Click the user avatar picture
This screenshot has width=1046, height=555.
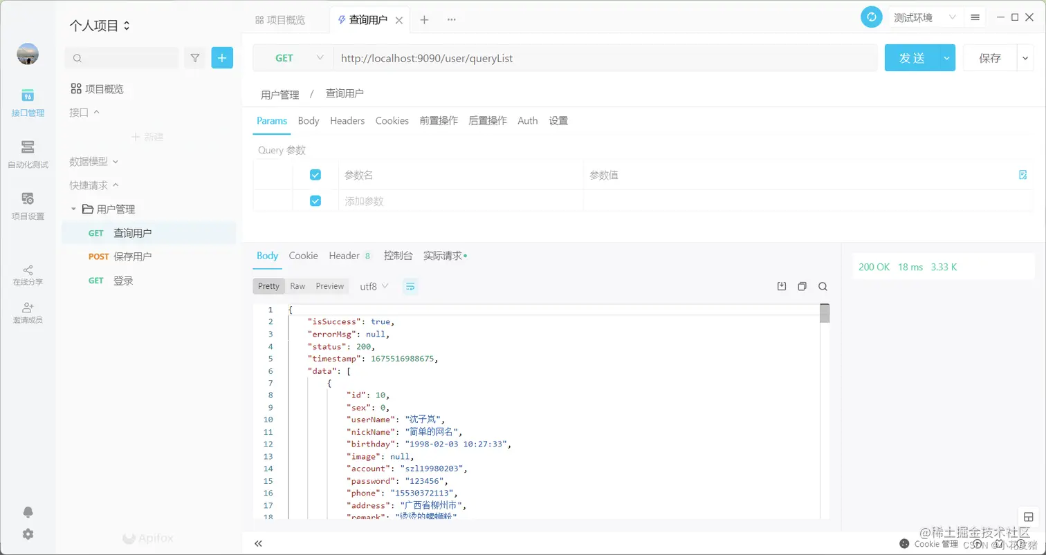(28, 54)
